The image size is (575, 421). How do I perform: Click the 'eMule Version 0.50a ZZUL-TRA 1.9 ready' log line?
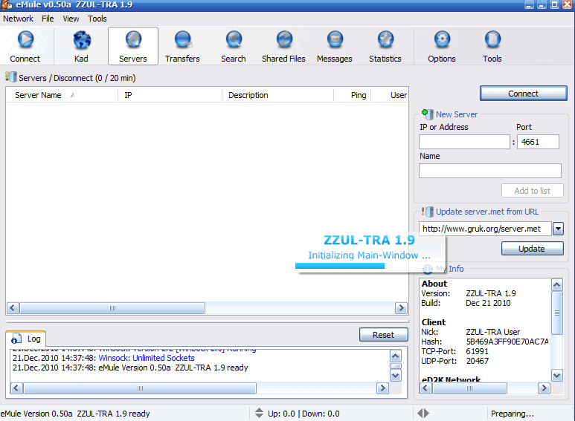click(x=173, y=368)
